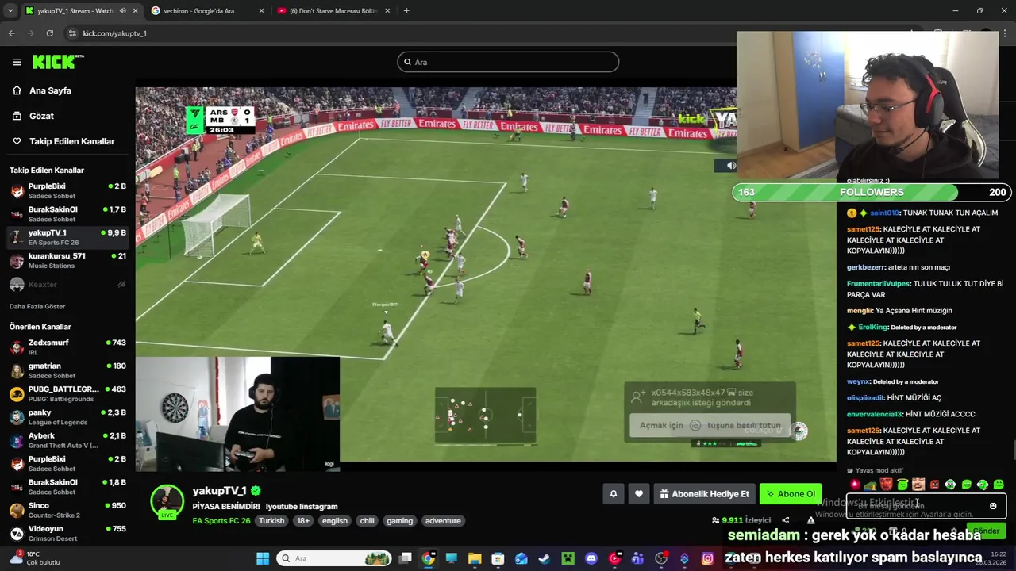Click the Windows taskbar search box
This screenshot has height=571, width=1016.
(333, 558)
